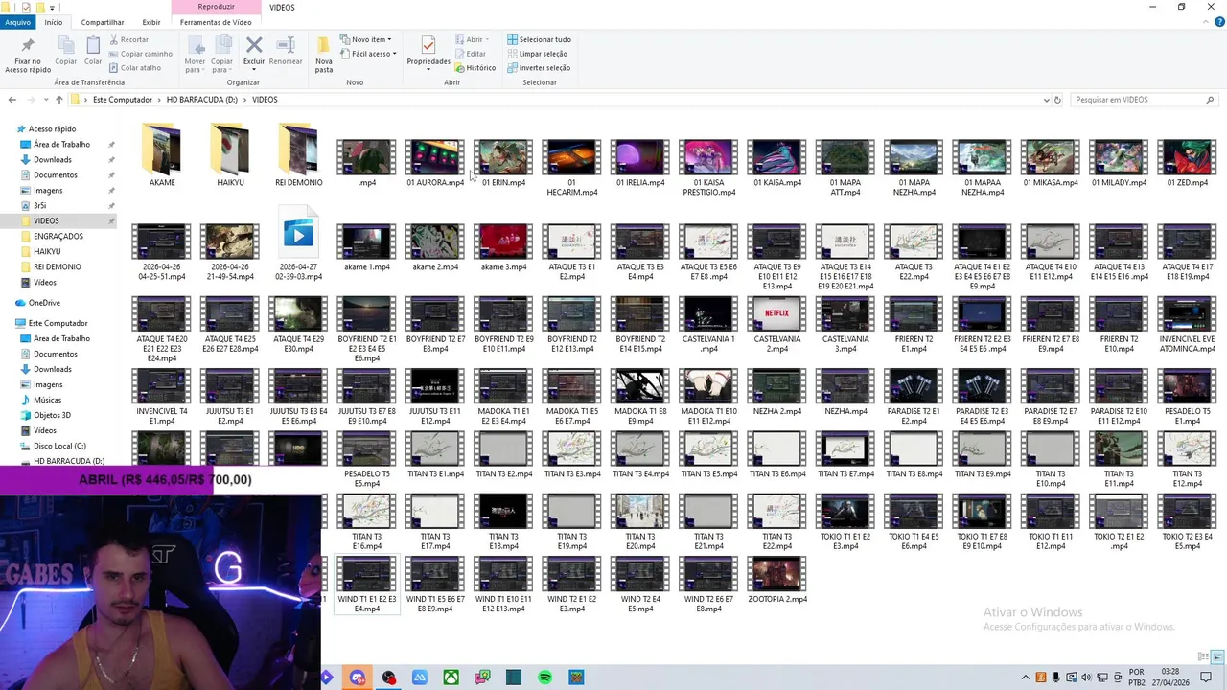Click Selecionar tudo in the ribbon
The width and height of the screenshot is (1227, 690).
pos(539,39)
